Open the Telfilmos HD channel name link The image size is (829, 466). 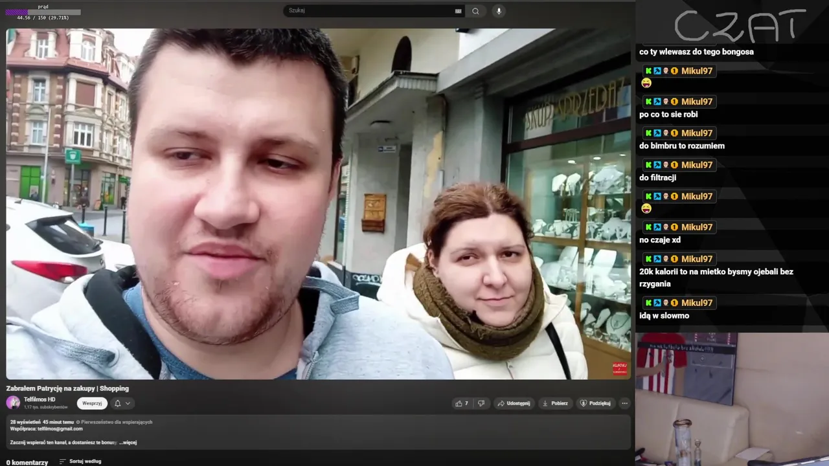[40, 399]
